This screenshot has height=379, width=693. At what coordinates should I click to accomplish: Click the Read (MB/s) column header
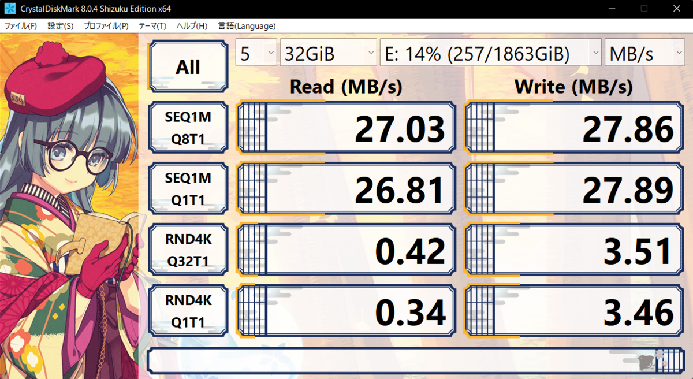coord(345,87)
